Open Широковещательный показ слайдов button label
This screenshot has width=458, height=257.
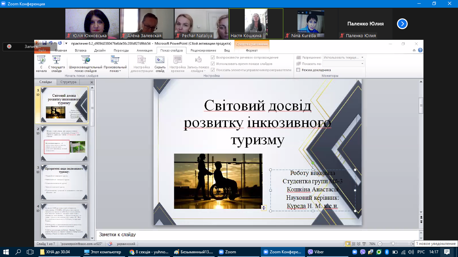(85, 69)
